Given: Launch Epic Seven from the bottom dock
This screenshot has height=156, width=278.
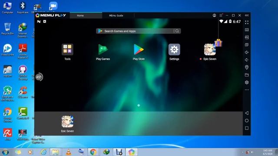Looking at the screenshot, I should pyautogui.click(x=67, y=122).
